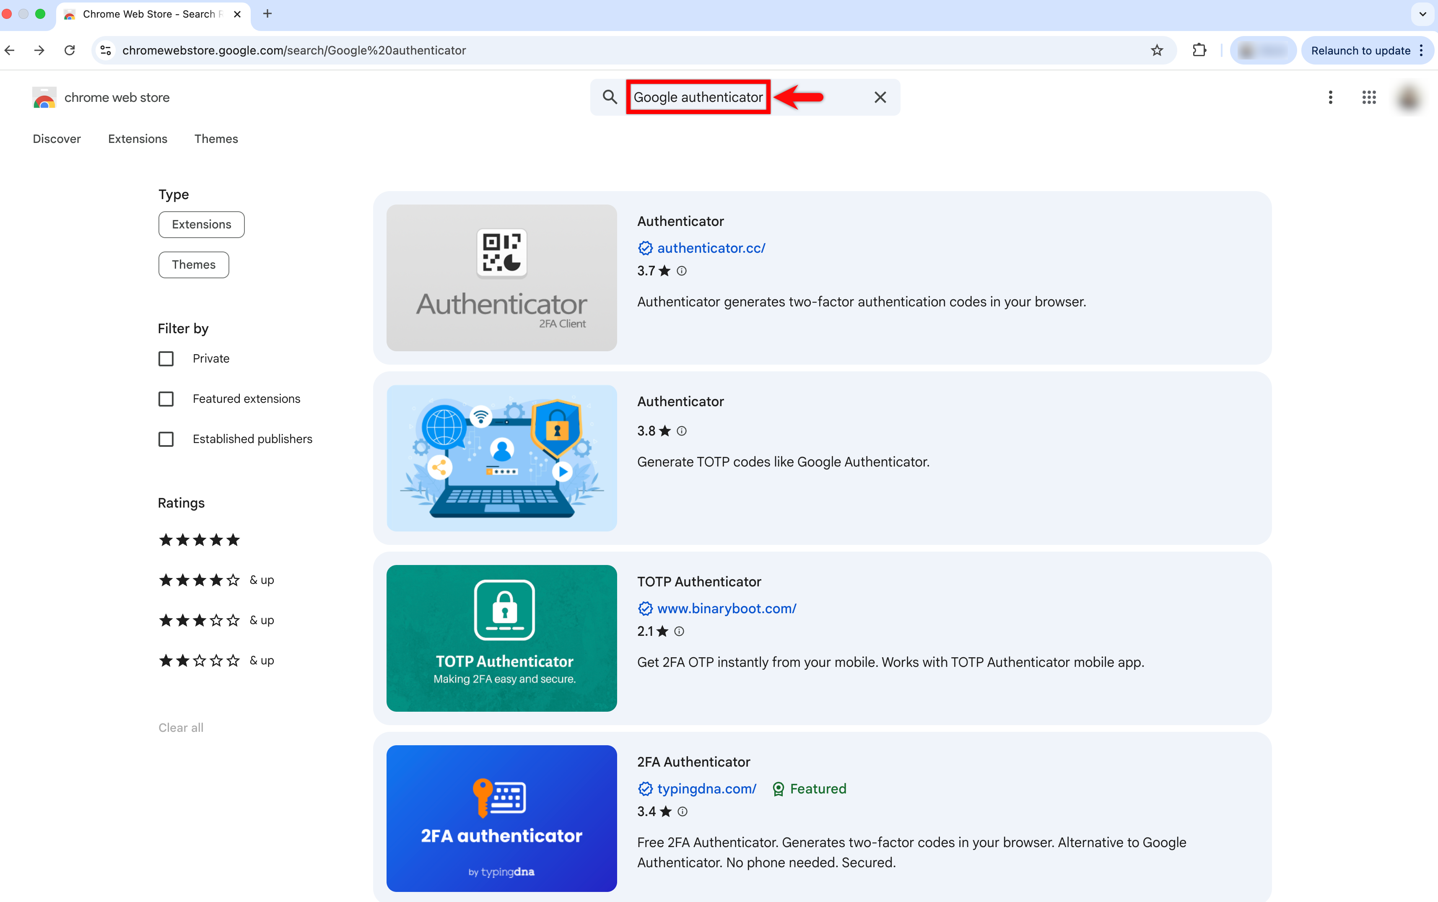Go to the Discover section

click(x=57, y=138)
